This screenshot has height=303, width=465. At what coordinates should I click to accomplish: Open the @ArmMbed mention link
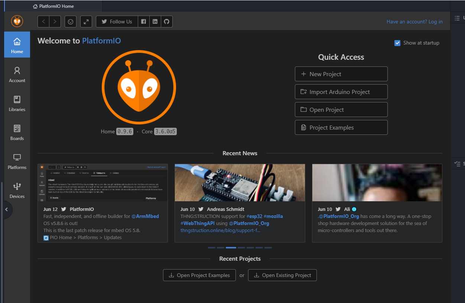click(145, 216)
